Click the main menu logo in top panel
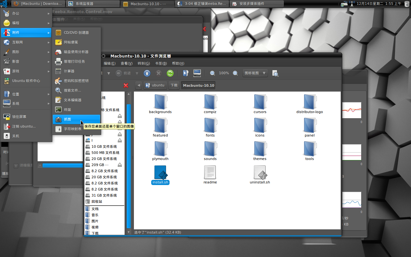 4,4
